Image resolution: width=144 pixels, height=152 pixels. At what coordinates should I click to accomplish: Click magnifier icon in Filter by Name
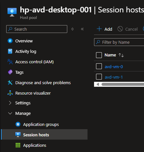pos(98,42)
